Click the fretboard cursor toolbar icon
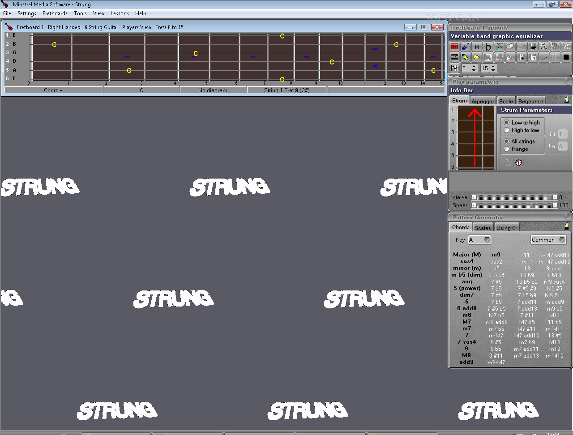 pos(533,57)
